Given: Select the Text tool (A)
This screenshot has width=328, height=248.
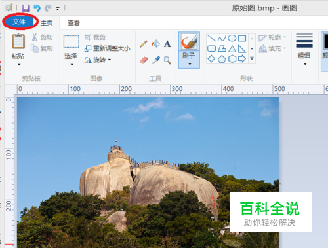Looking at the screenshot, I should [167, 44].
